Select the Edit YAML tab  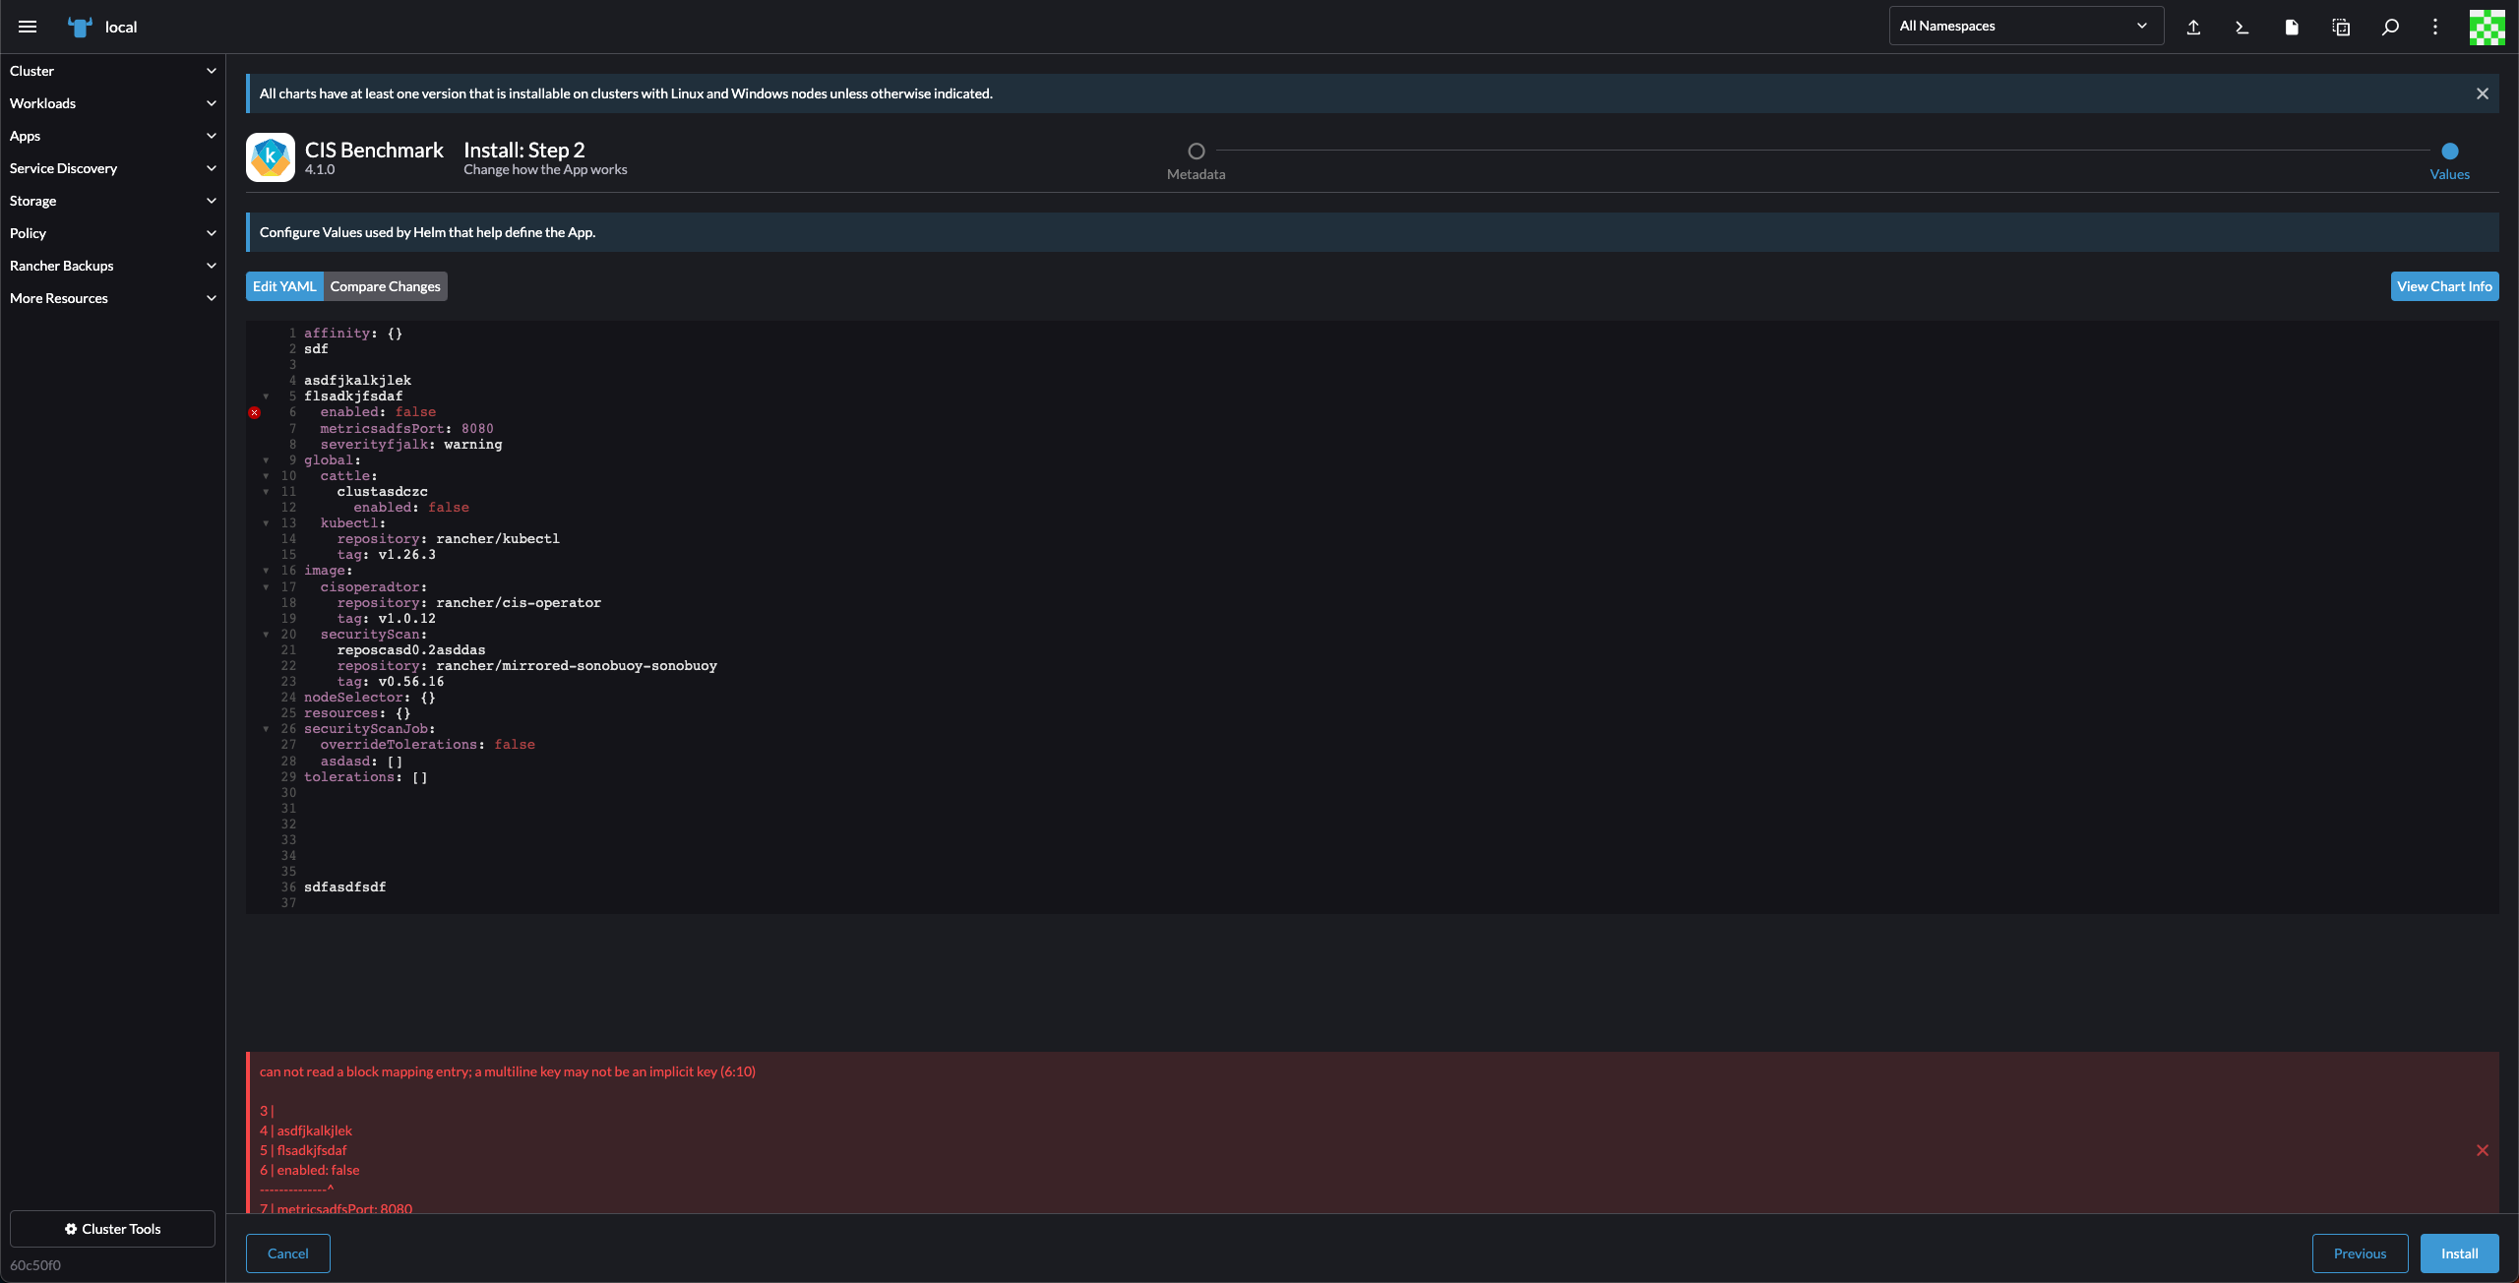tap(284, 286)
